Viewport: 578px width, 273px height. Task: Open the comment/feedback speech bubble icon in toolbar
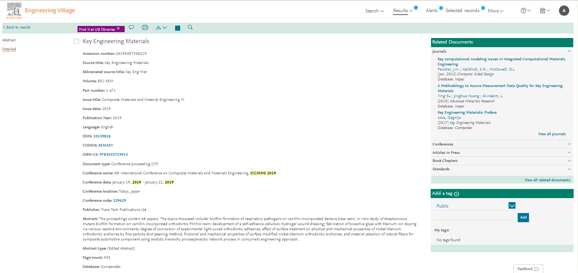(132, 27)
